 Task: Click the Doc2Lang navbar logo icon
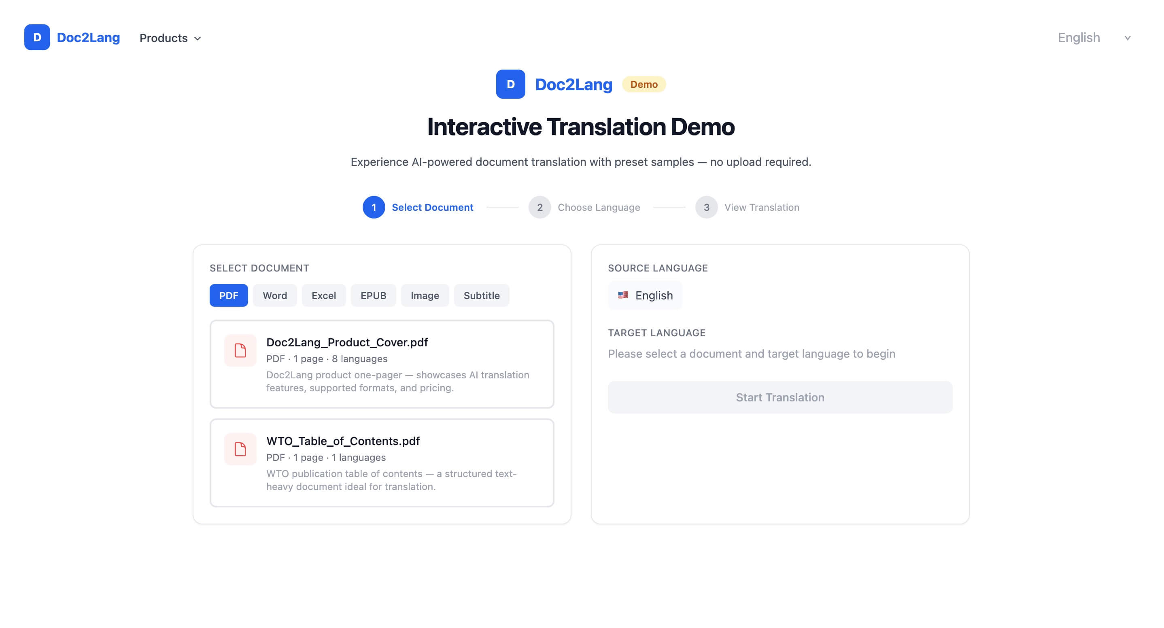pos(37,38)
